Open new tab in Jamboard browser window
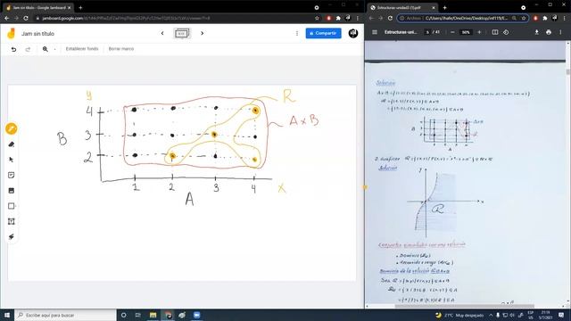 80,7
